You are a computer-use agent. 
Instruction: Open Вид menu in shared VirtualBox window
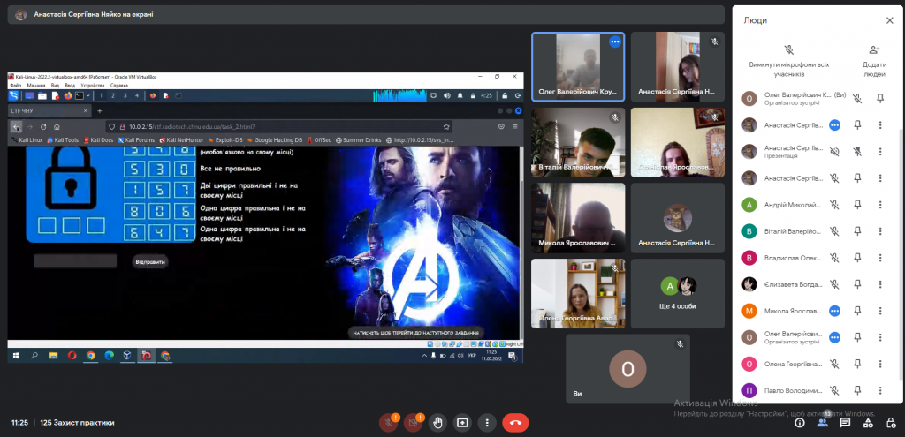tap(55, 86)
